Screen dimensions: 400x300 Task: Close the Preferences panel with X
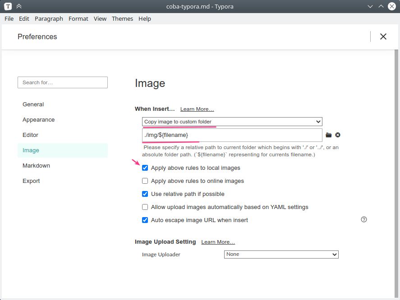[x=383, y=36]
